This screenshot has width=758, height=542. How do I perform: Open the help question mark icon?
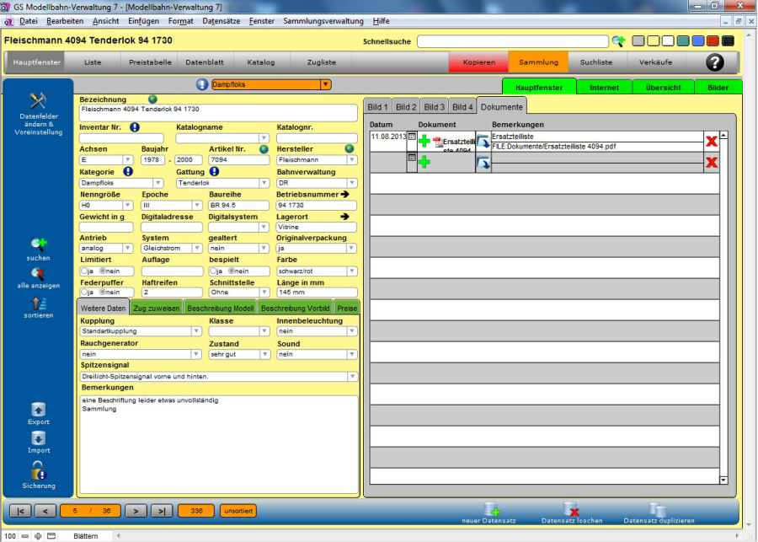714,62
